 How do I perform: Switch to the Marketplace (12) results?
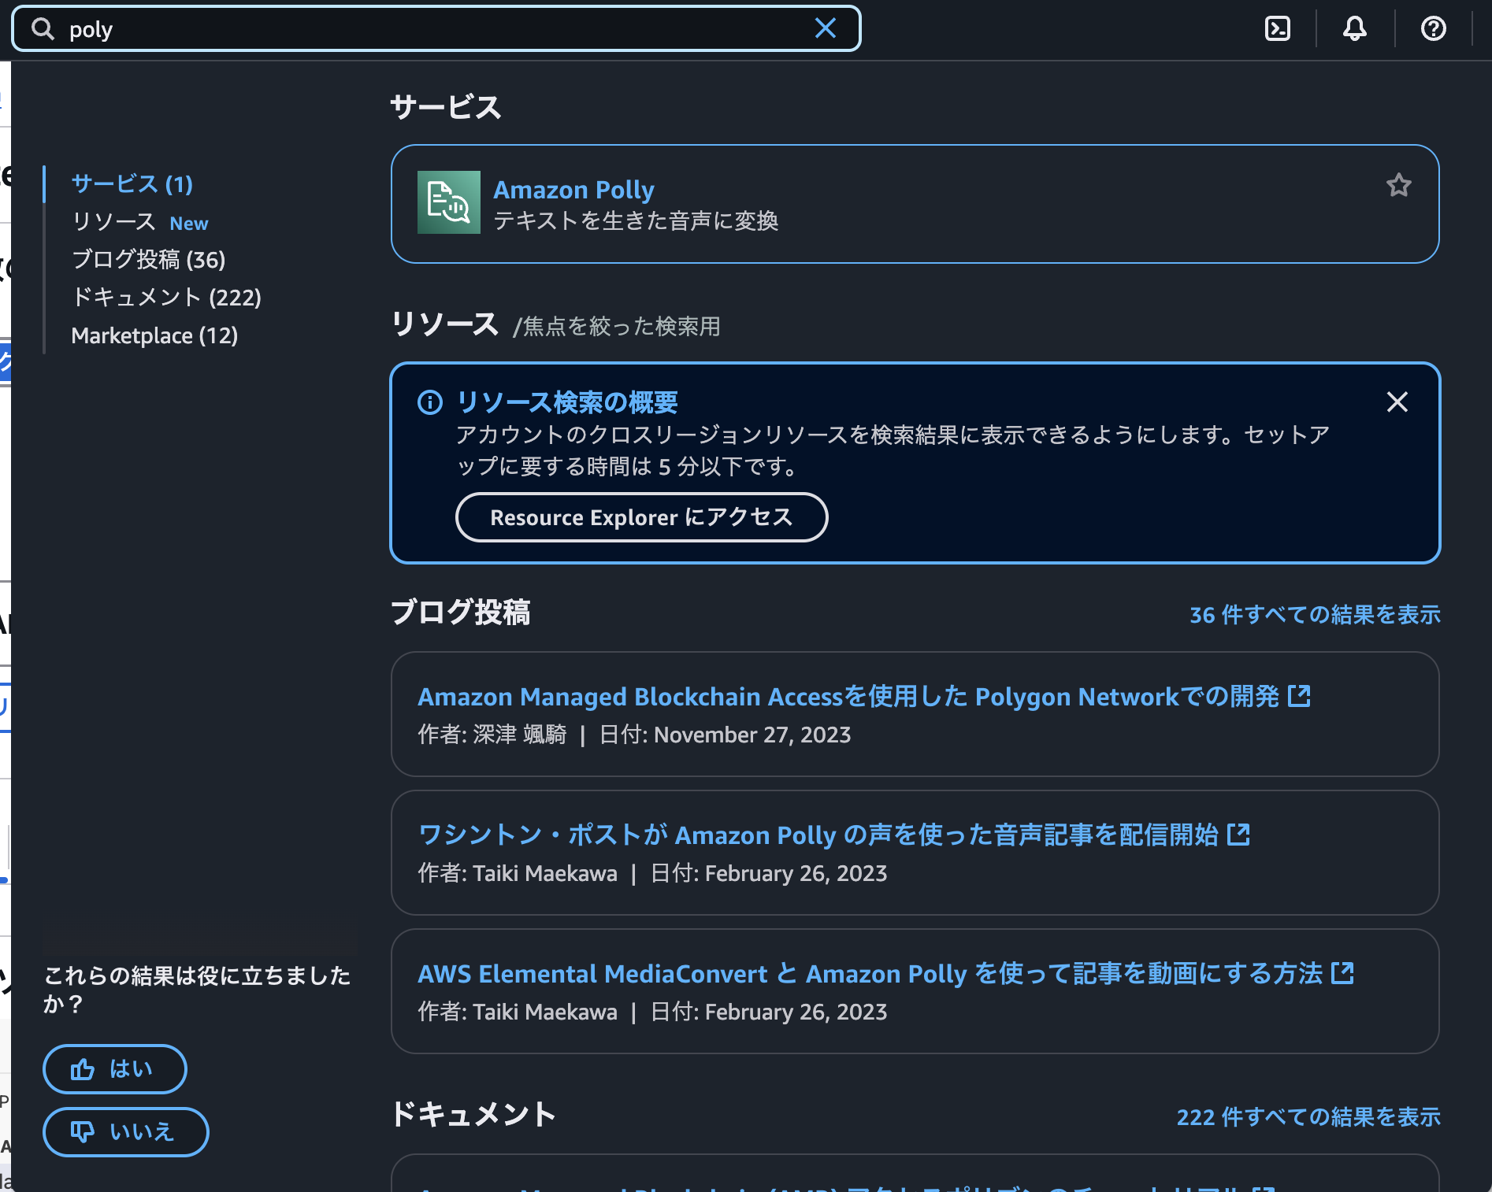(x=154, y=335)
